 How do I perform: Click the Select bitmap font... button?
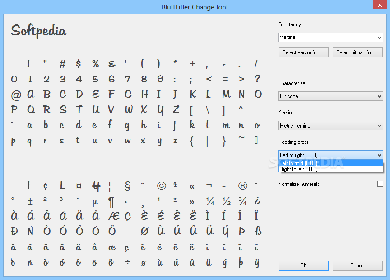(x=357, y=52)
